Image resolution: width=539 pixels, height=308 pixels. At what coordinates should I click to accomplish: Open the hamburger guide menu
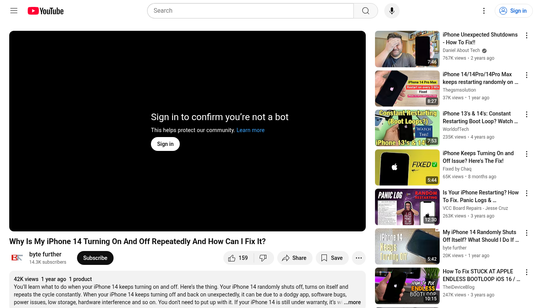[x=14, y=11]
